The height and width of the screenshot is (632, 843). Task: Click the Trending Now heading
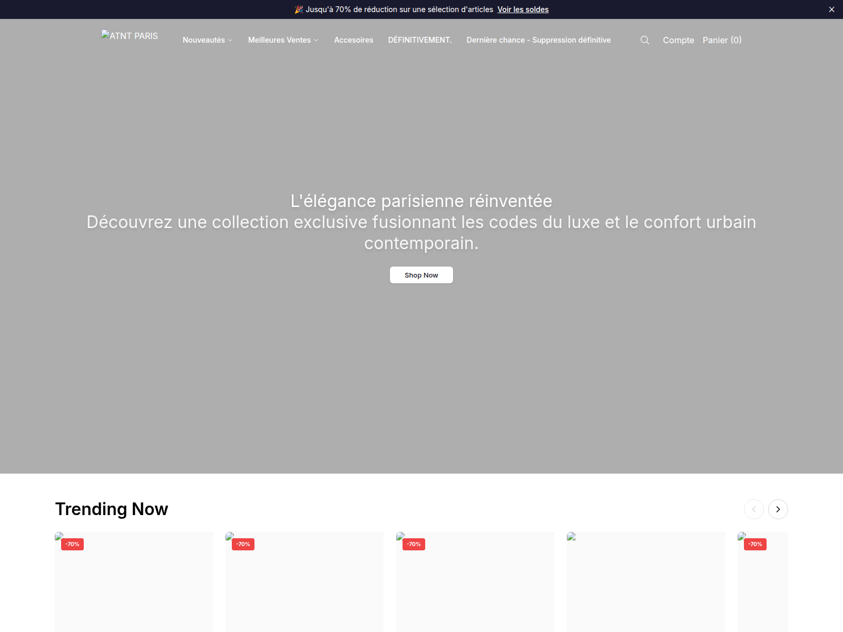point(112,509)
